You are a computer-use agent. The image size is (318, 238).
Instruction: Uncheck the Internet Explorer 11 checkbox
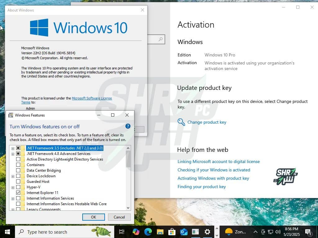click(18, 193)
